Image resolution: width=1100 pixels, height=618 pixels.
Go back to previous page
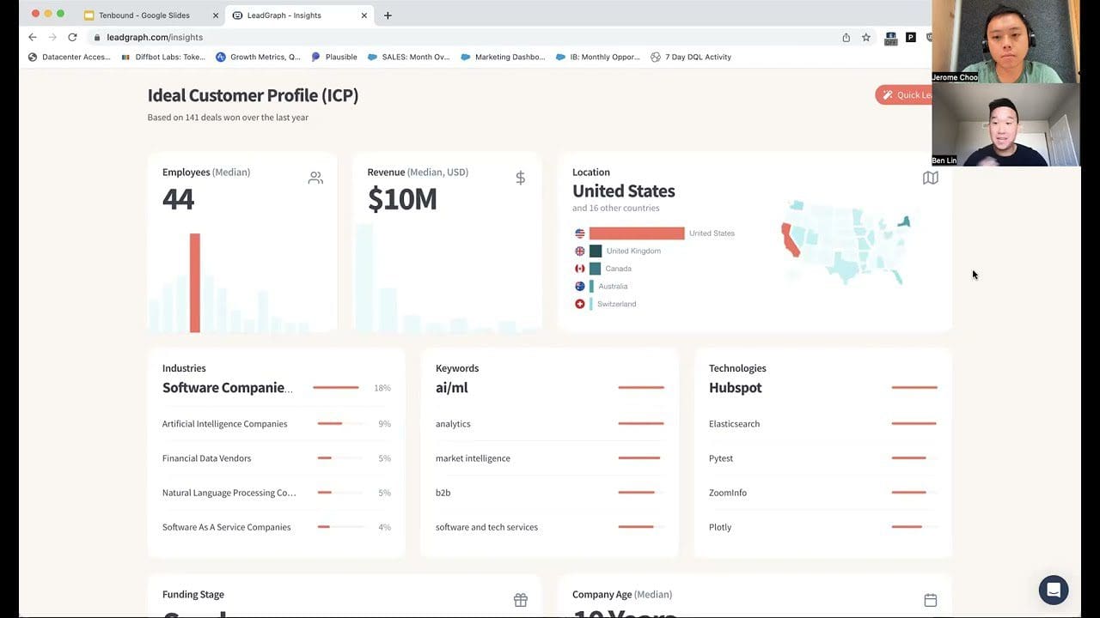point(33,38)
